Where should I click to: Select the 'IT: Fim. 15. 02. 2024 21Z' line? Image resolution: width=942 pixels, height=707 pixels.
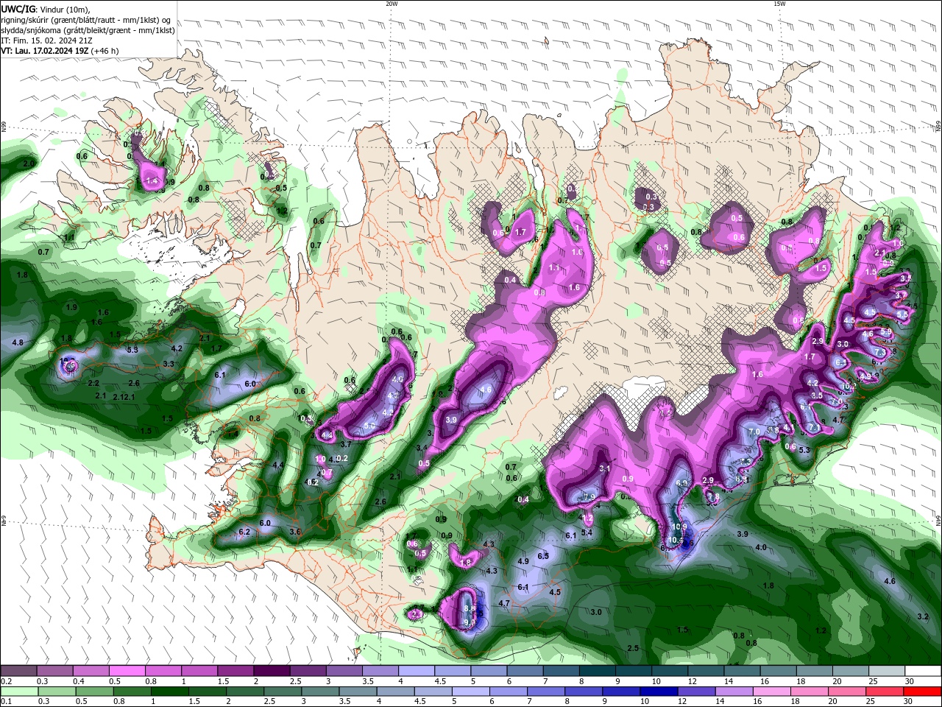click(x=46, y=41)
